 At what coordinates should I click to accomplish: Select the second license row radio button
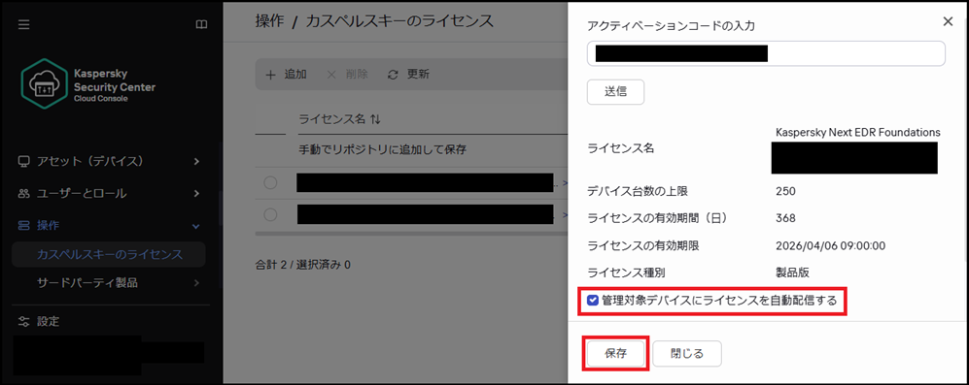click(x=270, y=214)
